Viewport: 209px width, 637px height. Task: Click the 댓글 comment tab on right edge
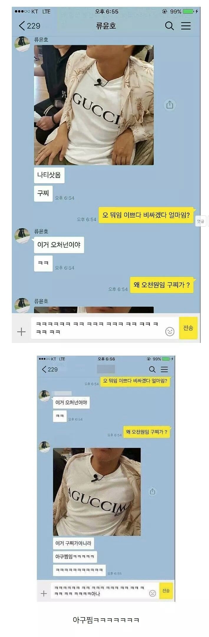(201, 221)
